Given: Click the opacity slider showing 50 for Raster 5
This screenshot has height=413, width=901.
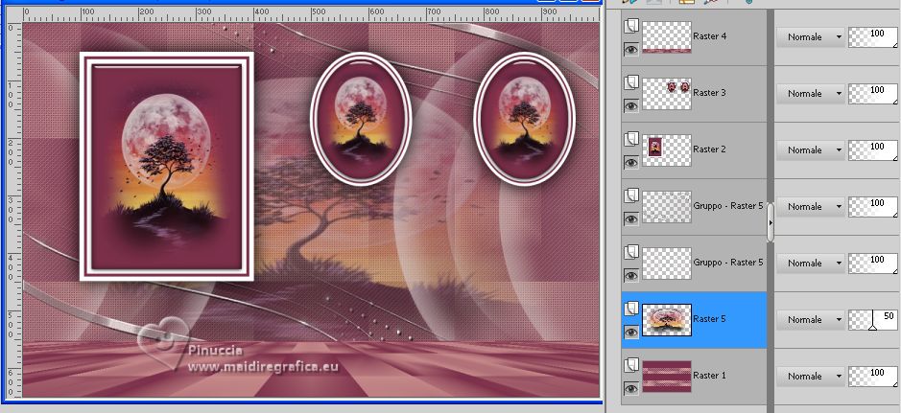Looking at the screenshot, I should tap(873, 319).
